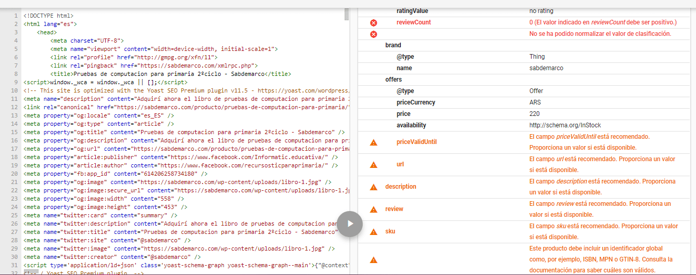Click the article:author meta line

(x=181, y=165)
